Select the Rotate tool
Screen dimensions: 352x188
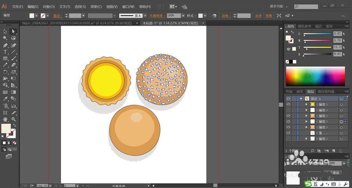tap(5, 72)
